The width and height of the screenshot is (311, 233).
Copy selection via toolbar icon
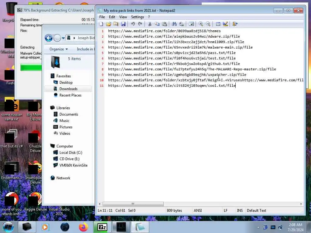157,24
